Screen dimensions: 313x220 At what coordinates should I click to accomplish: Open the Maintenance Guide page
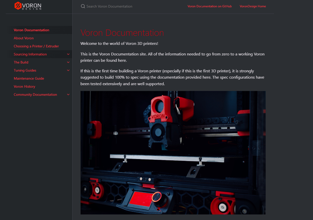tap(29, 79)
